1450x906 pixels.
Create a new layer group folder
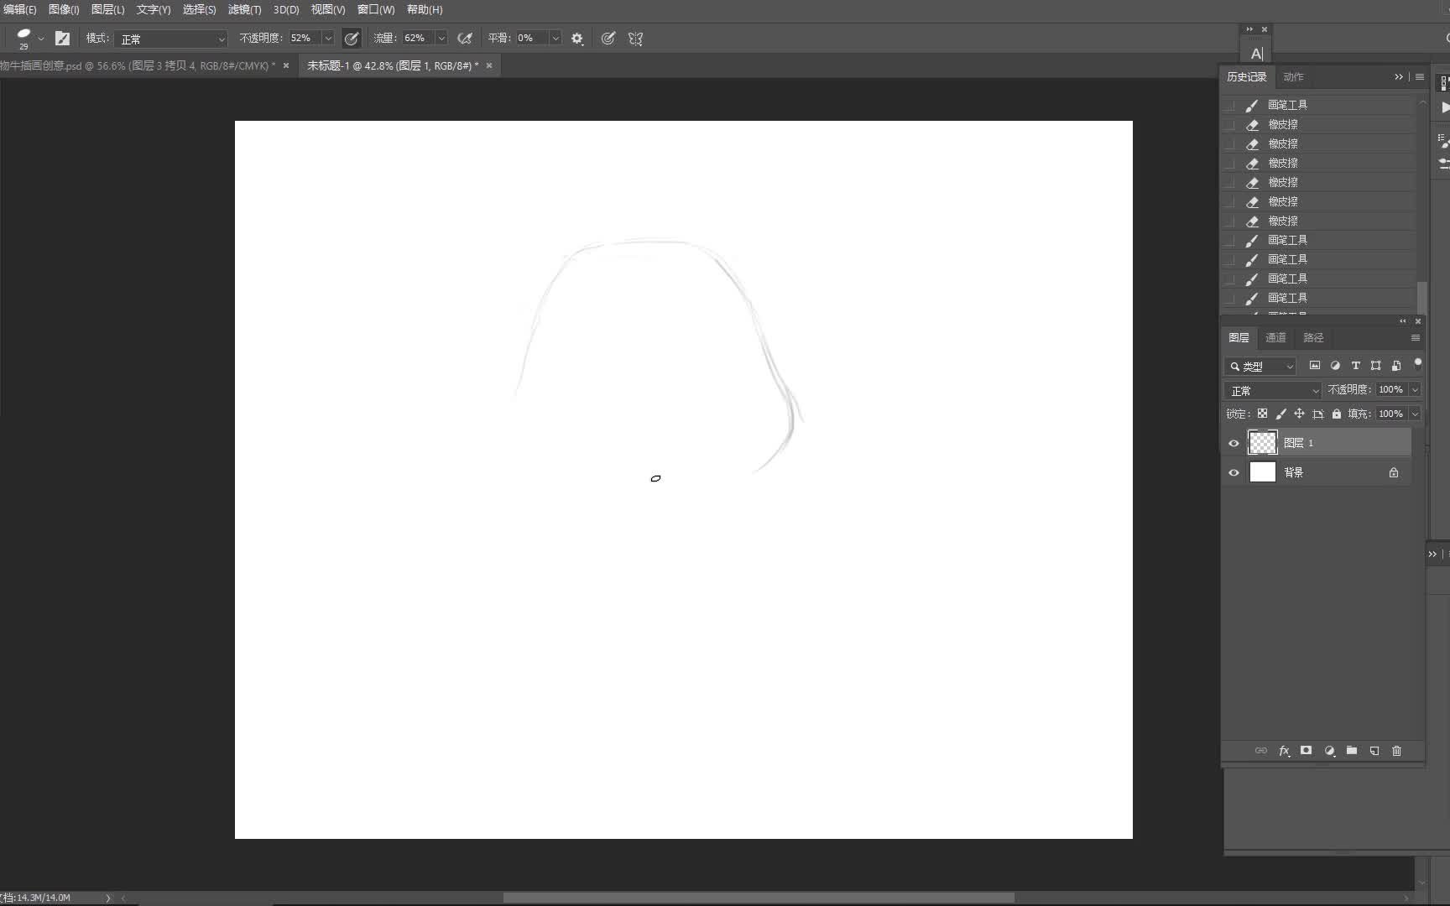tap(1352, 751)
